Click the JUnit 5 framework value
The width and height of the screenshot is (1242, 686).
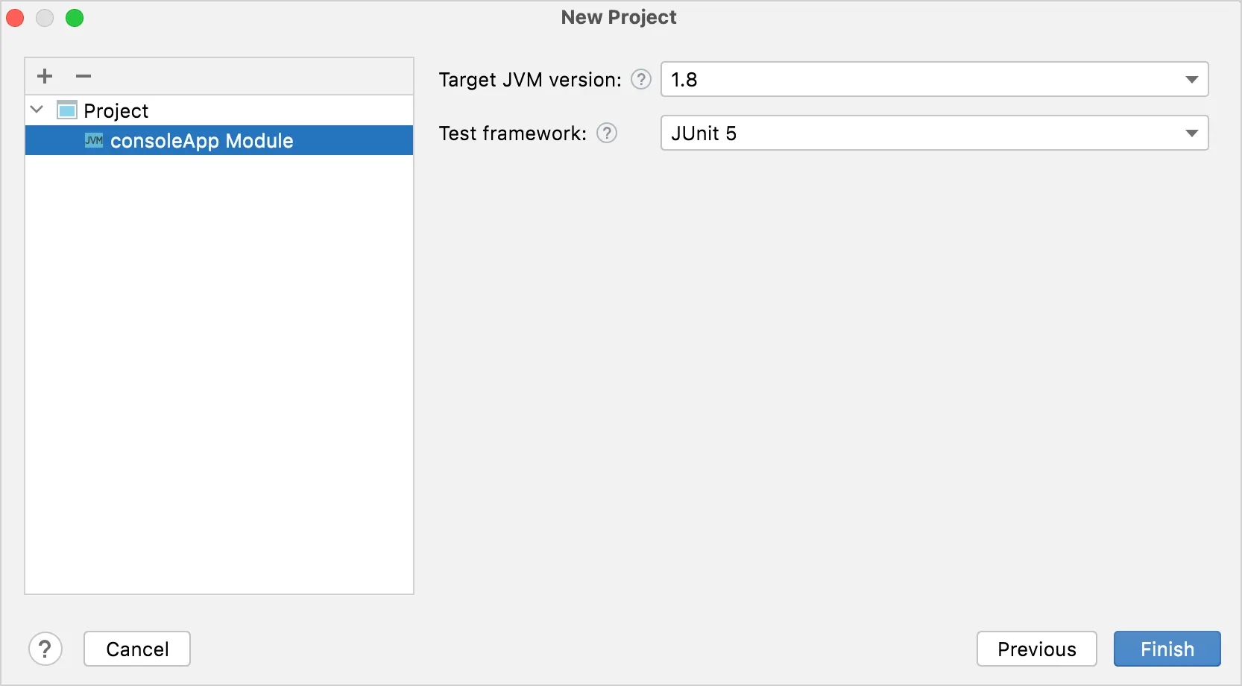pos(704,133)
